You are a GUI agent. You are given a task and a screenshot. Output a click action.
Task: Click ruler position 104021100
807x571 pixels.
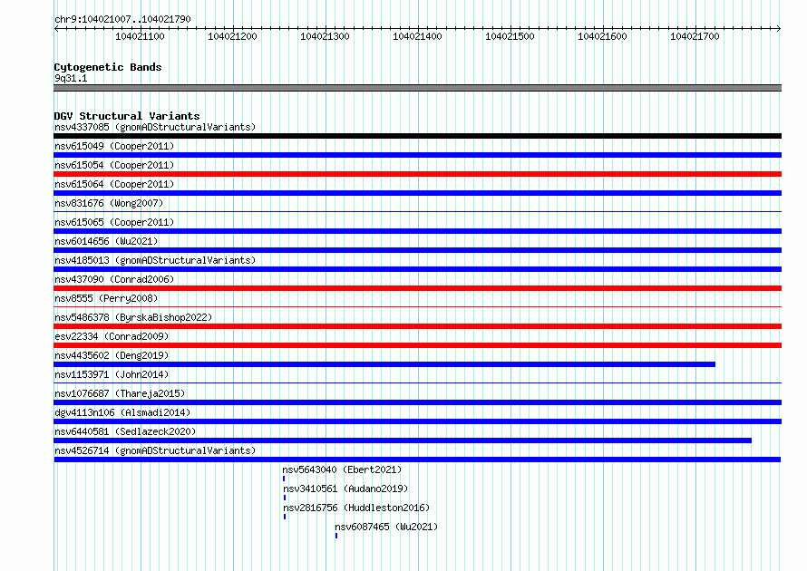tap(140, 36)
